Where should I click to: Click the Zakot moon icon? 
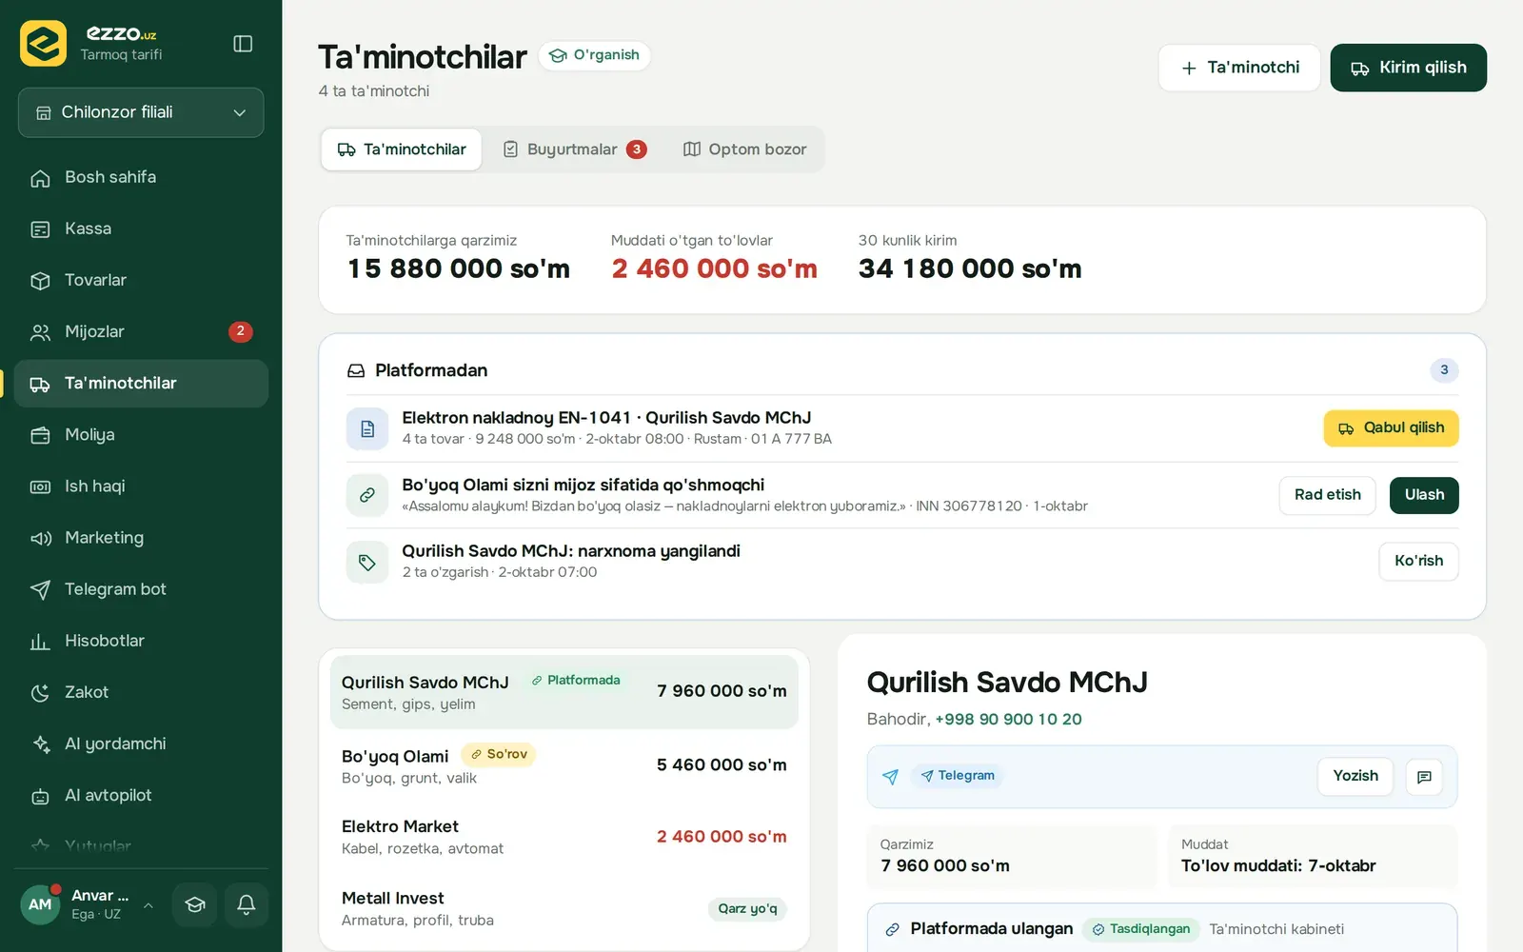pos(40,693)
